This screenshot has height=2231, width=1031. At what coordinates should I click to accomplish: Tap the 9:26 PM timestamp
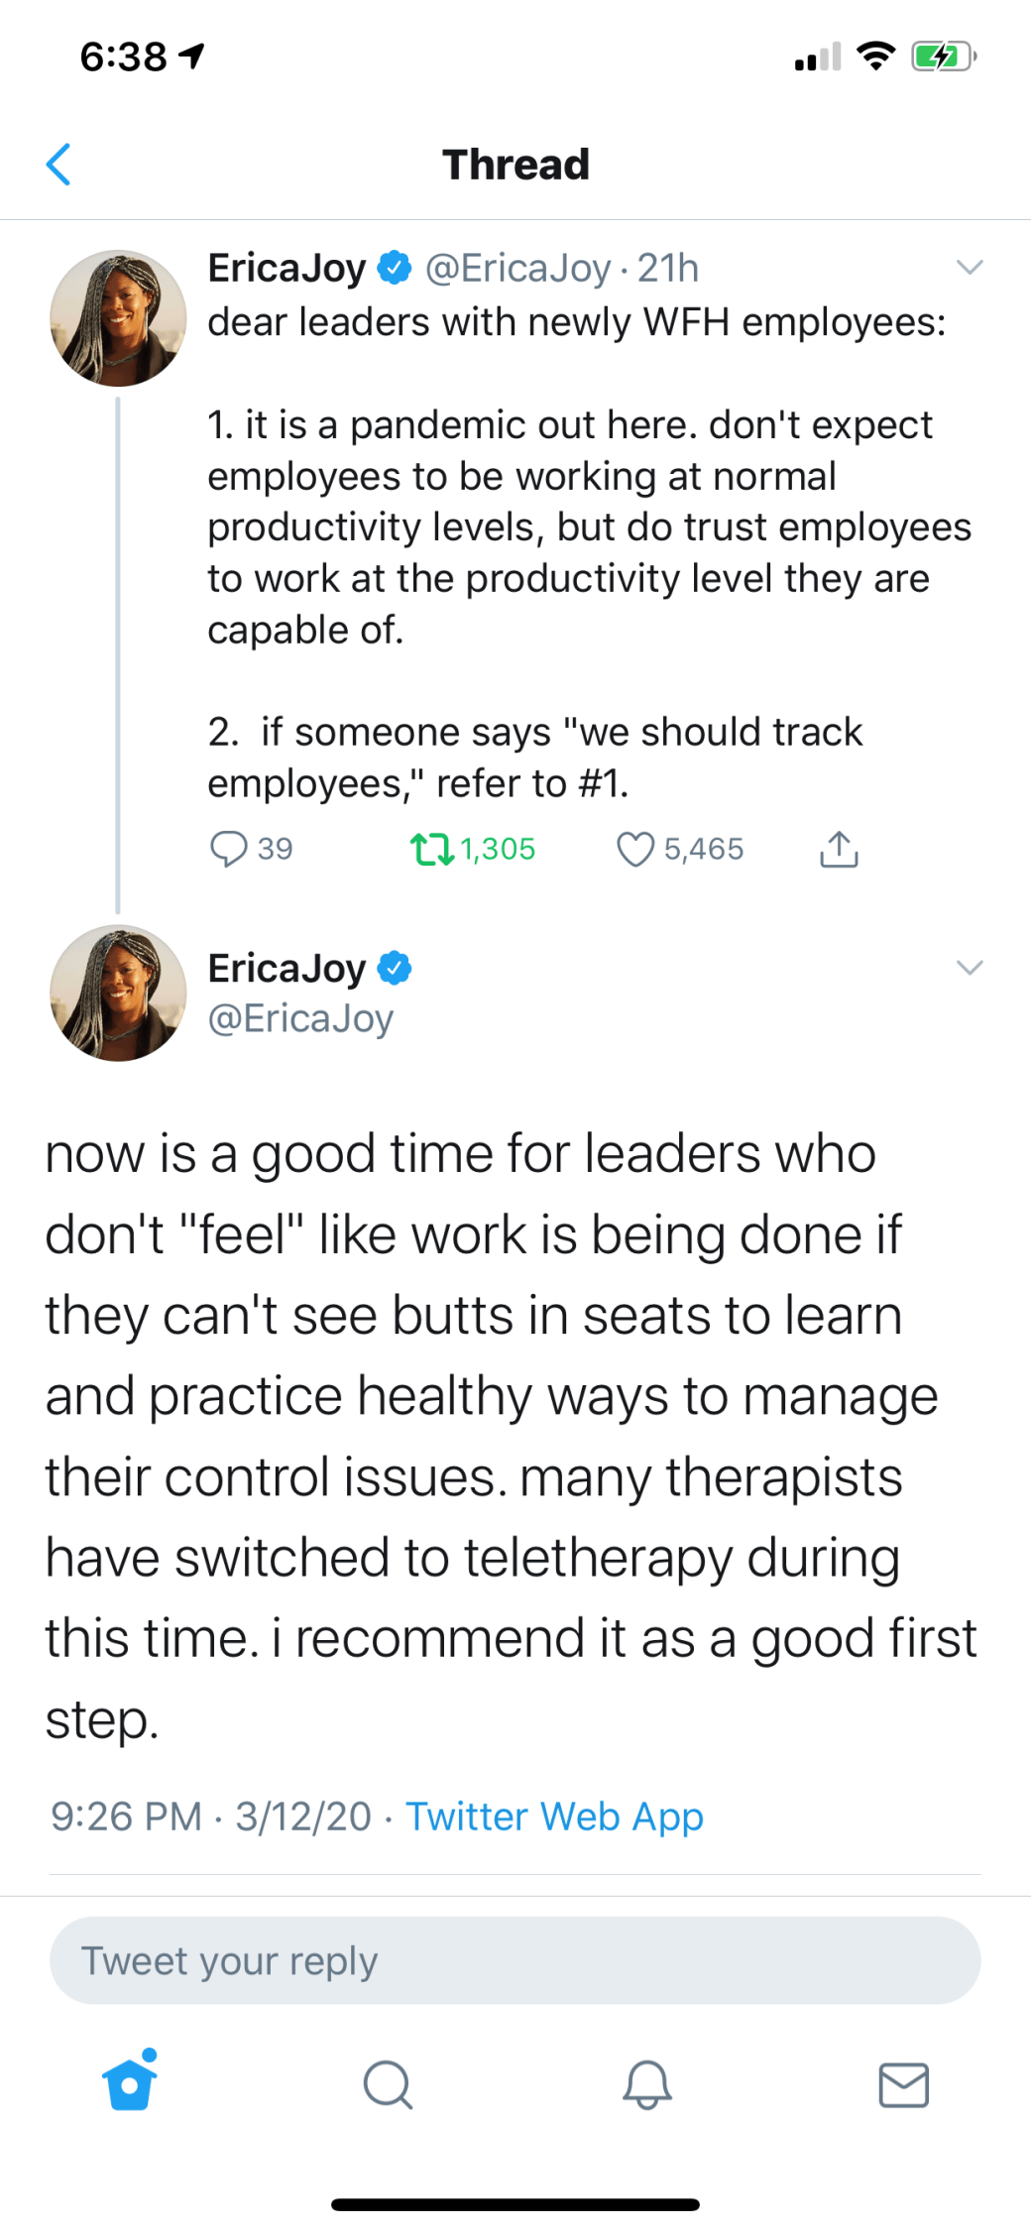pos(126,1817)
